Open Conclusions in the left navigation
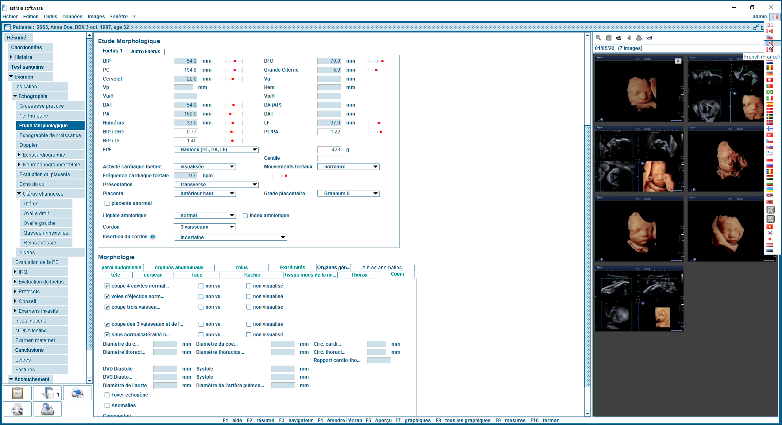This screenshot has width=782, height=425. [29, 350]
